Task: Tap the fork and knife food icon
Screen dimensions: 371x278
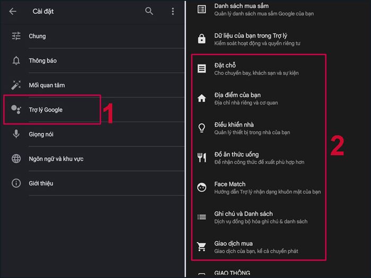Action: (x=201, y=157)
